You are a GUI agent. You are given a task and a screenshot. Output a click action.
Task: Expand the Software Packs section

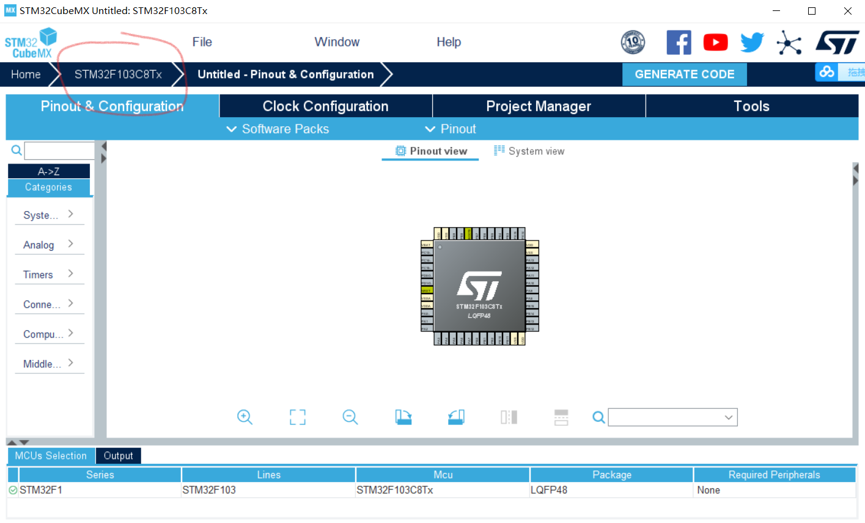pyautogui.click(x=277, y=129)
